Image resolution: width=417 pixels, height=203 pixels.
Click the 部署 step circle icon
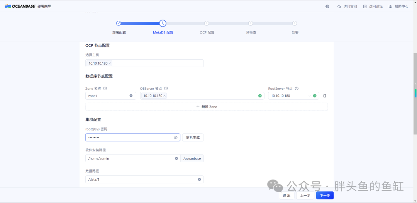[294, 23]
